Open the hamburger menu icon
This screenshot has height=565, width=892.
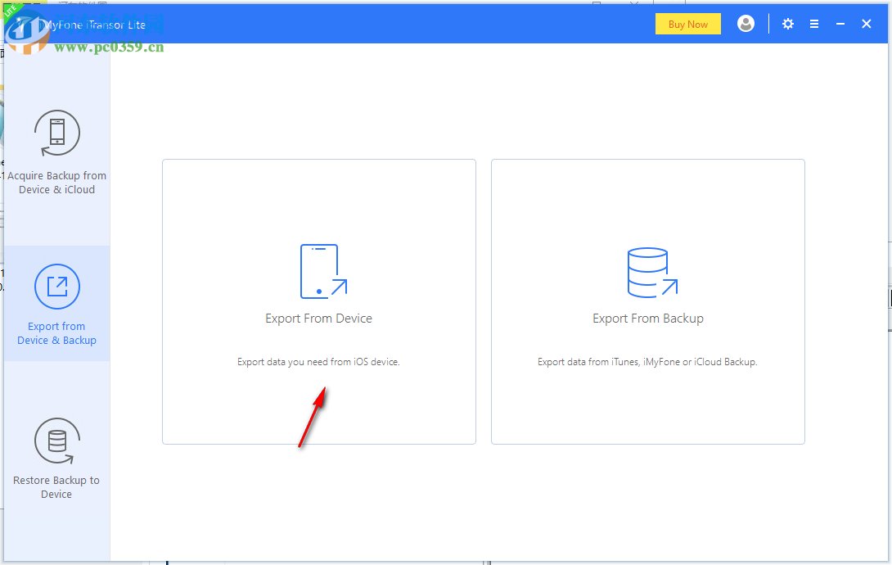[814, 24]
